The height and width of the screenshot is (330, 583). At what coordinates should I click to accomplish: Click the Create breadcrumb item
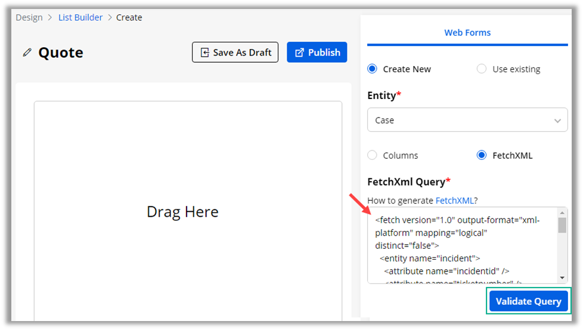[129, 17]
